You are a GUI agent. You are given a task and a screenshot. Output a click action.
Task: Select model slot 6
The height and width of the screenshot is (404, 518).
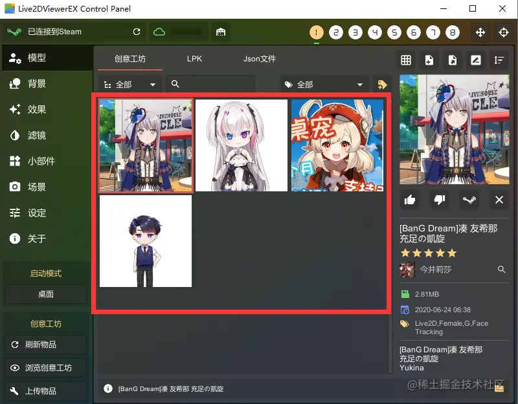click(x=414, y=32)
